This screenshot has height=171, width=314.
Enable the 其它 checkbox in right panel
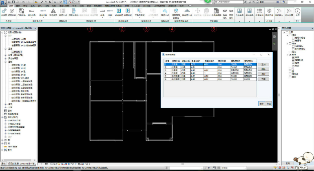(290, 77)
